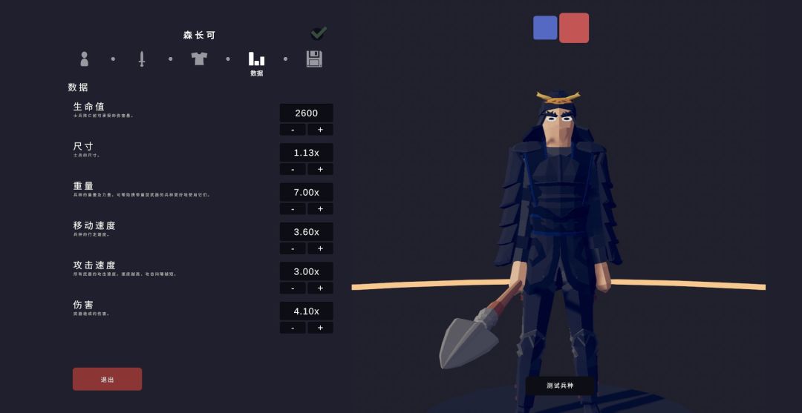This screenshot has width=802, height=413.
Task: Increase 尺寸 with the plus button
Action: (320, 169)
